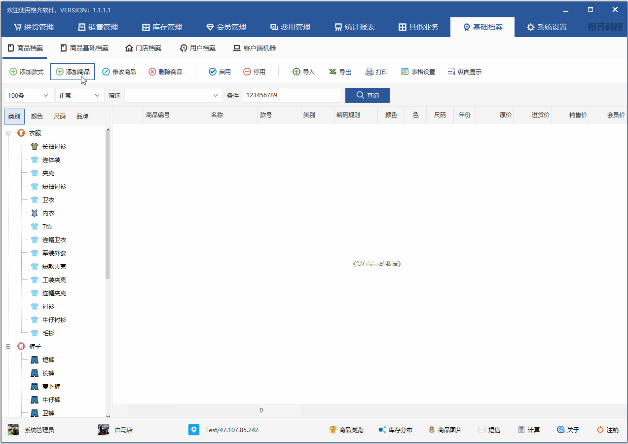Click the 导入 import icon
This screenshot has height=444, width=628.
tap(296, 72)
